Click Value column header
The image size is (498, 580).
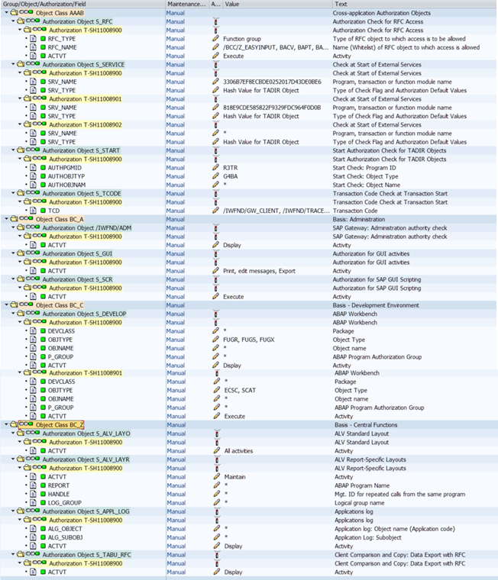pyautogui.click(x=276, y=4)
